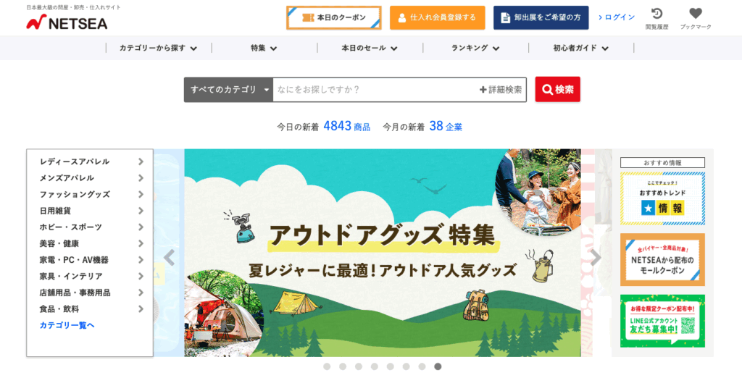Go to the next banner slide arrow
The width and height of the screenshot is (742, 378).
(x=596, y=258)
